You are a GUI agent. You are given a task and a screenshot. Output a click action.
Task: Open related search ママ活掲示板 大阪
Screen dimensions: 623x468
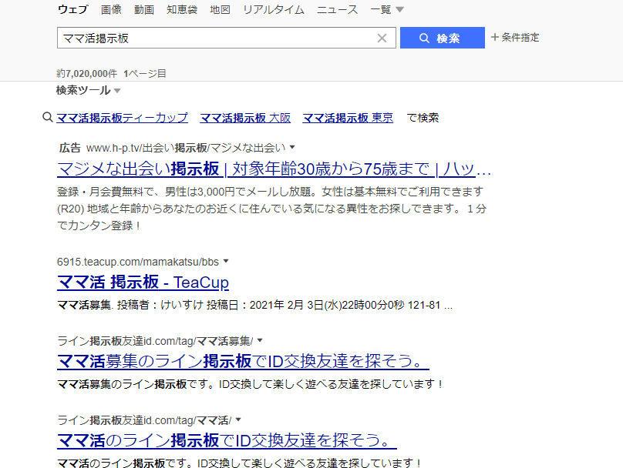click(245, 118)
